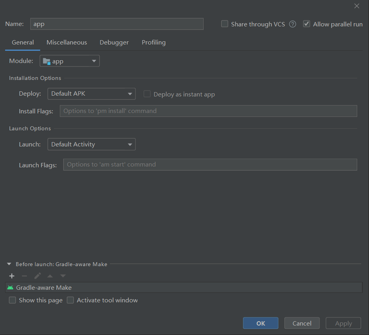The height and width of the screenshot is (335, 369).
Task: Collapse the Before launch section
Action: click(x=9, y=264)
